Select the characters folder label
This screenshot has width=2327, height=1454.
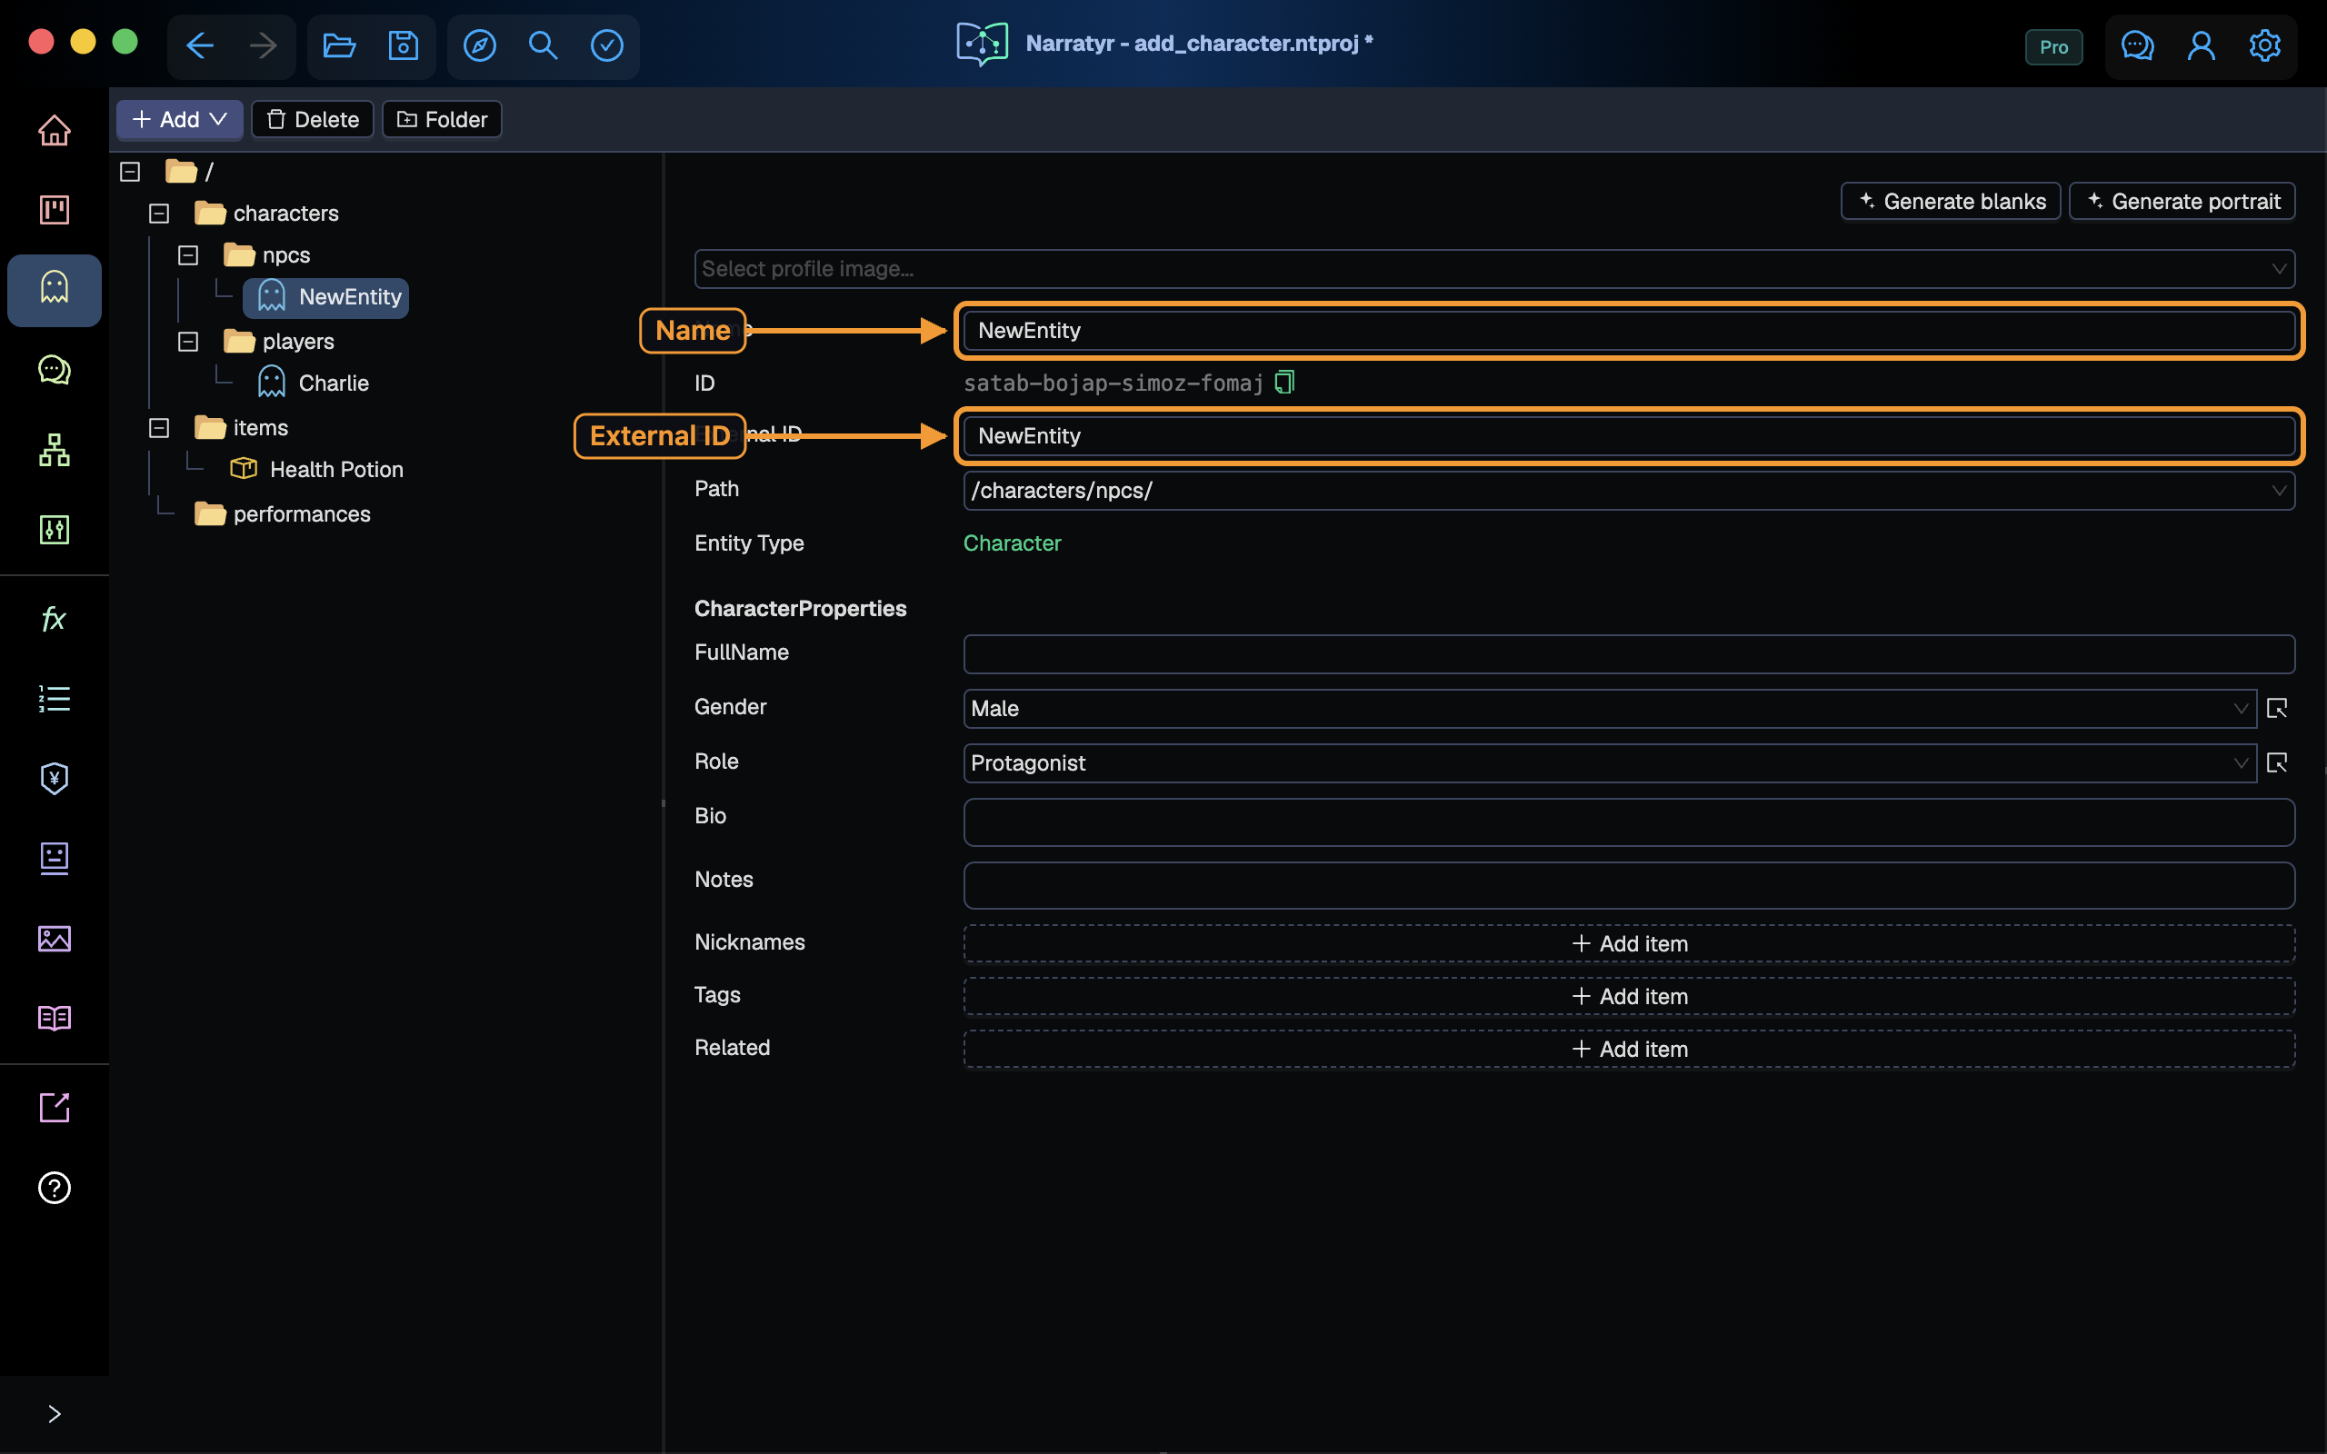click(x=285, y=214)
